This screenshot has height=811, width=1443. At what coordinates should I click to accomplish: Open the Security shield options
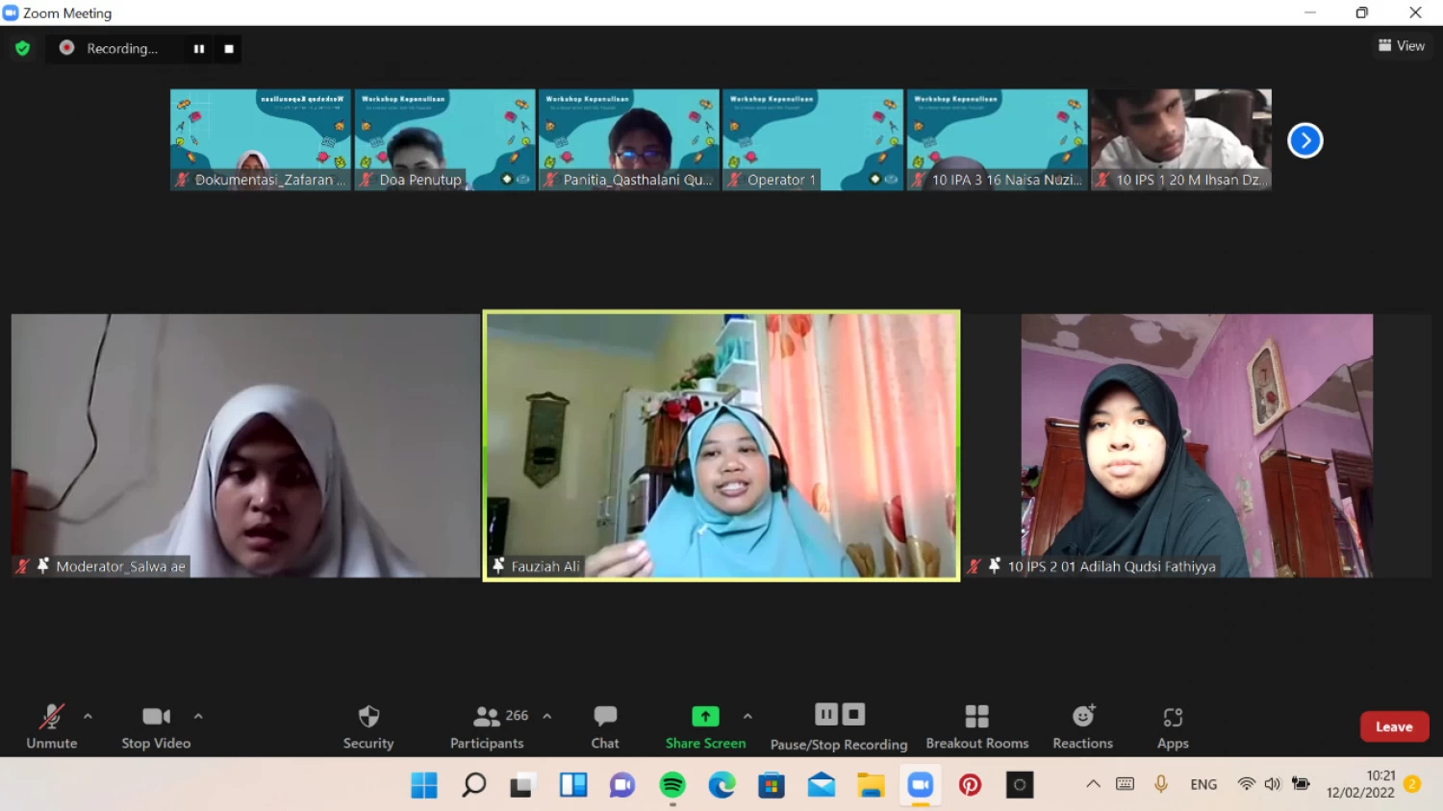368,726
